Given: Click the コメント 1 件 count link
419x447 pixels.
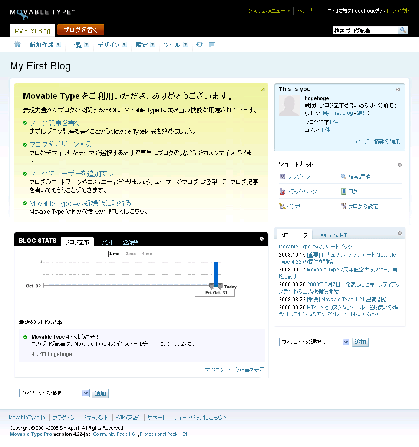Looking at the screenshot, I should coord(325,130).
